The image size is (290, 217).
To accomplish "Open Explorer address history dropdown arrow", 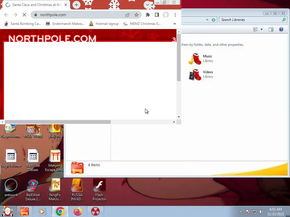I will pos(207,20).
